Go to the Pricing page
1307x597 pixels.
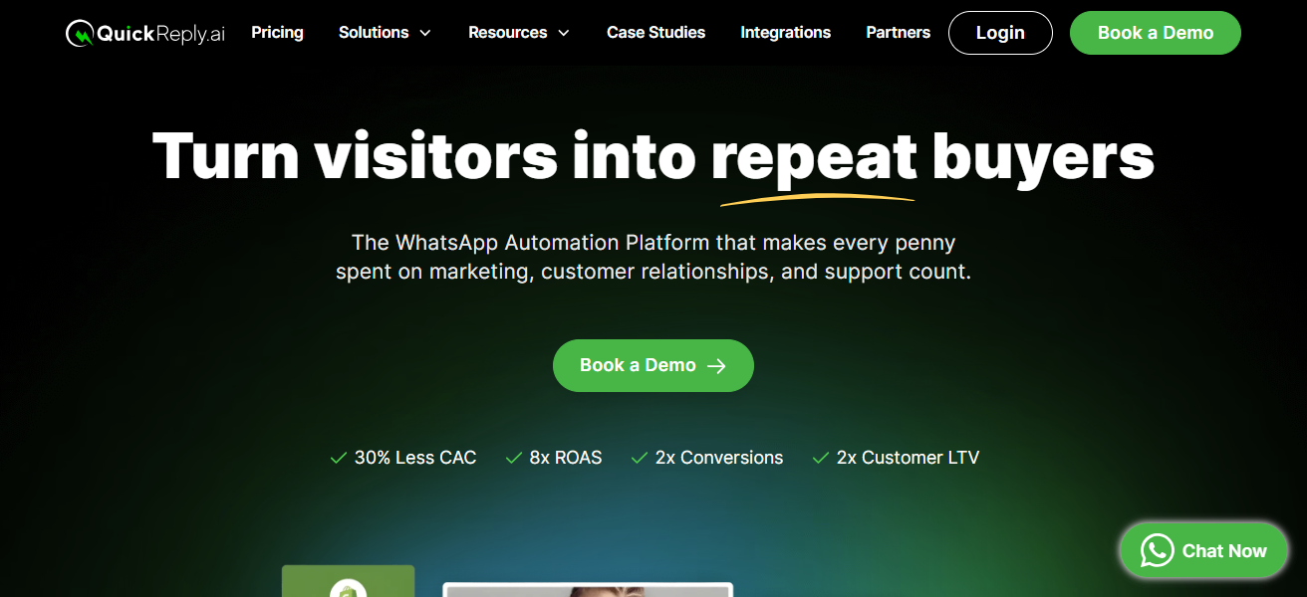pyautogui.click(x=277, y=33)
